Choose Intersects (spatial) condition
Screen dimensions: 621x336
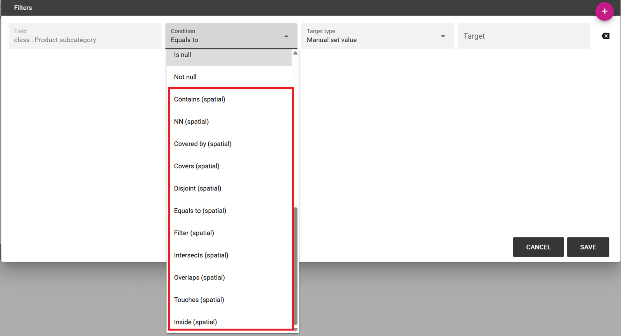[229, 255]
